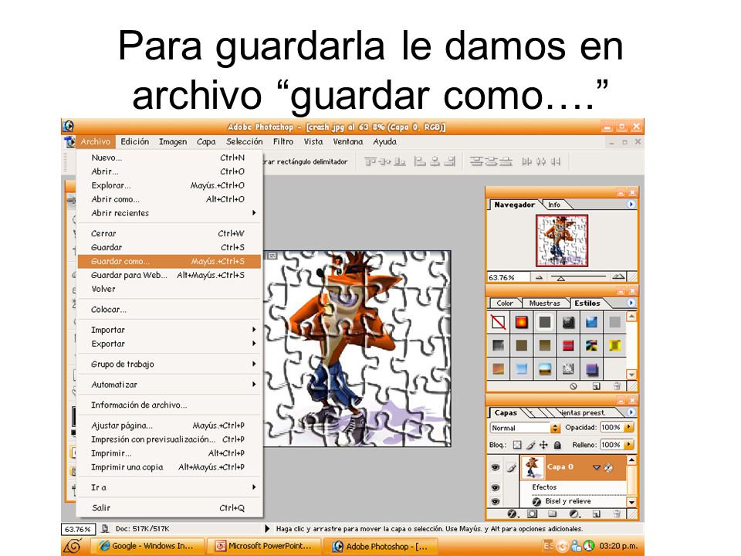Toggle visibility of Efectos
The height and width of the screenshot is (556, 741).
[496, 487]
